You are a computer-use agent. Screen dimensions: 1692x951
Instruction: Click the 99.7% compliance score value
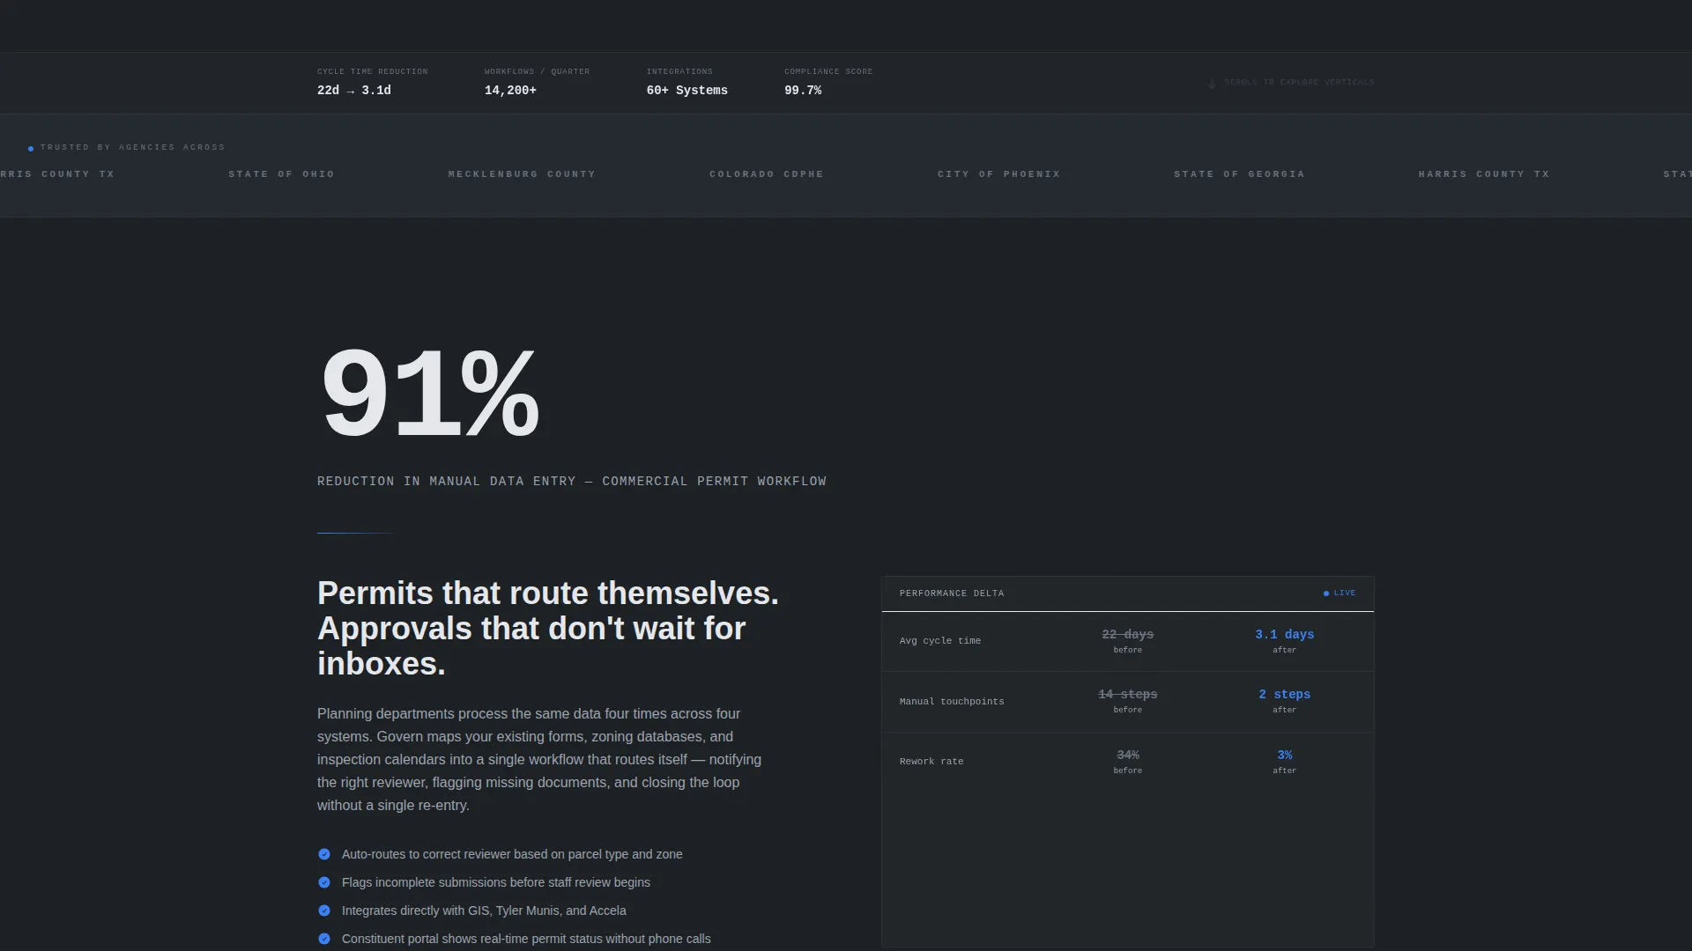click(803, 91)
